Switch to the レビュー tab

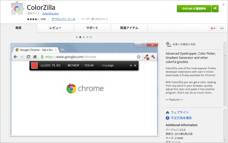[55, 28]
